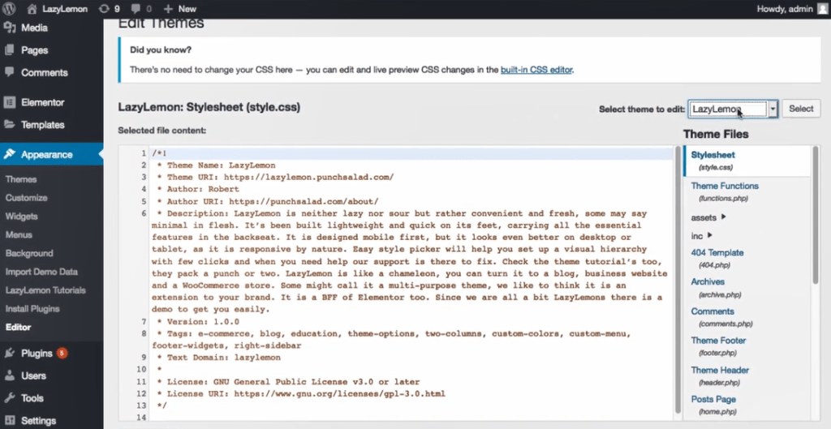Click code line 1 in editor
The image size is (831, 429).
point(411,153)
